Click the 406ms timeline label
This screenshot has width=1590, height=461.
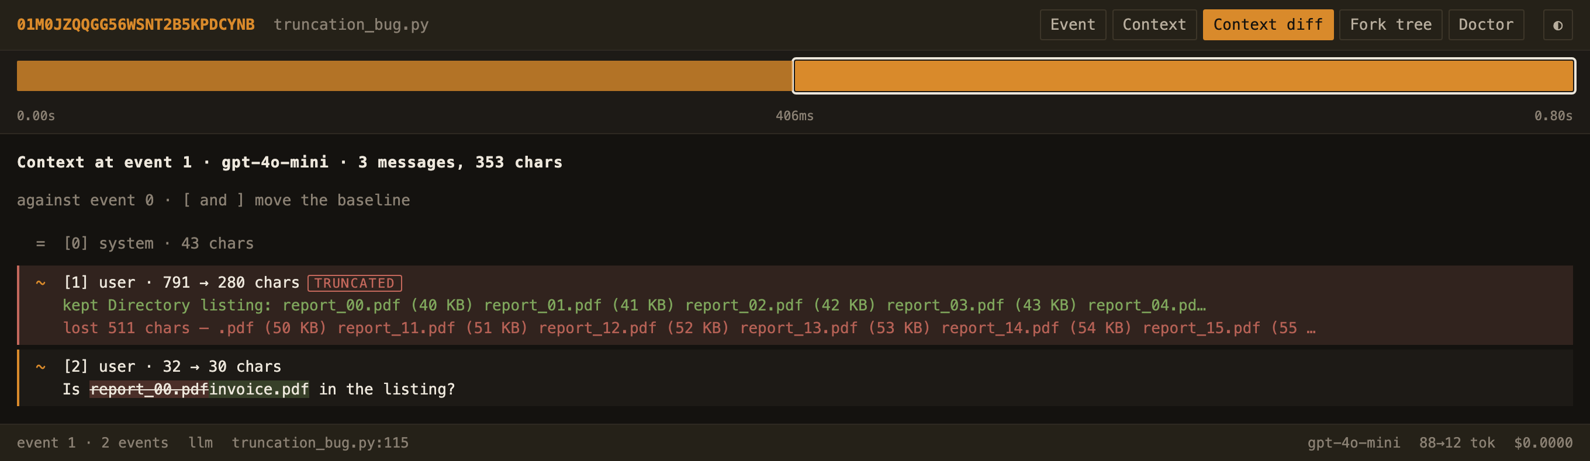point(795,116)
